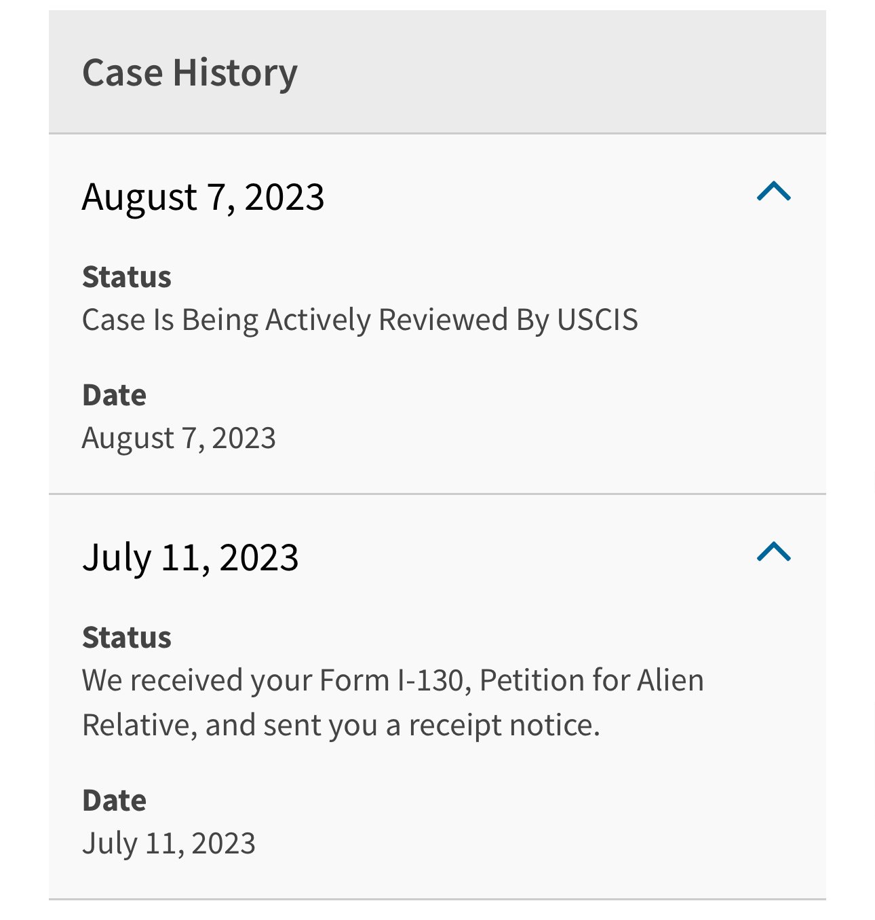Image resolution: width=875 pixels, height=920 pixels.
Task: Click 'Petition for Alien' in the status message
Action: point(591,680)
